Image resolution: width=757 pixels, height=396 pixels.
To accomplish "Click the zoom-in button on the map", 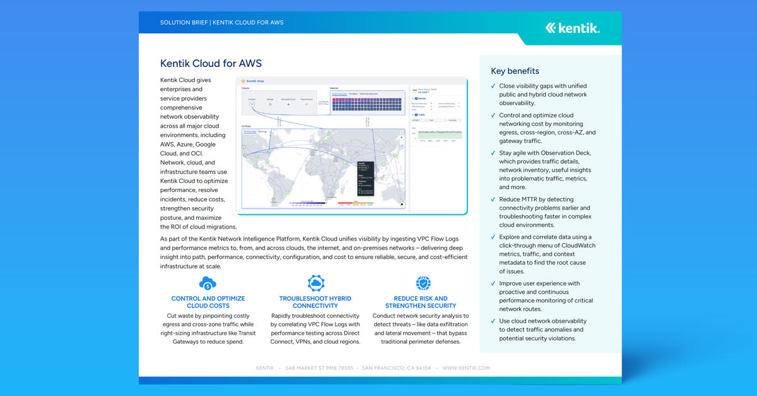I will coord(401,138).
